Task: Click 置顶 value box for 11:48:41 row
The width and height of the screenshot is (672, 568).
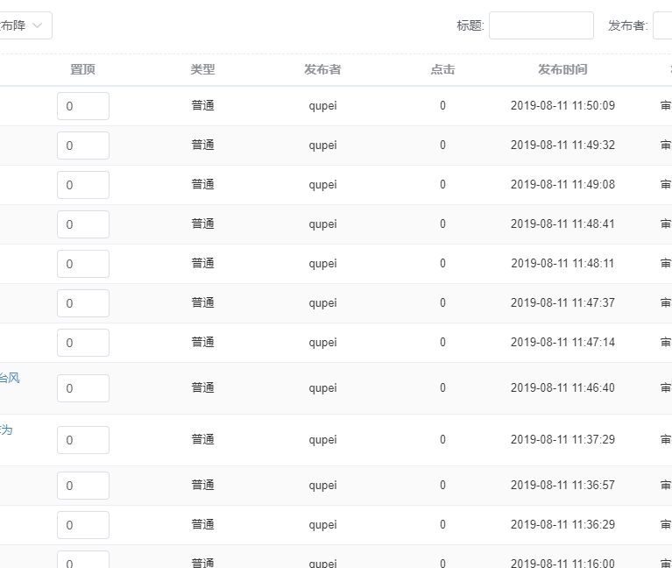Action: point(83,224)
